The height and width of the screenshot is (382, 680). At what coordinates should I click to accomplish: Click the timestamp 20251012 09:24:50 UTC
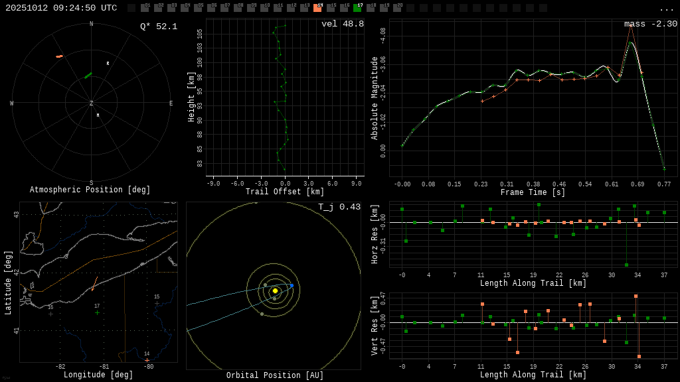[x=61, y=8]
